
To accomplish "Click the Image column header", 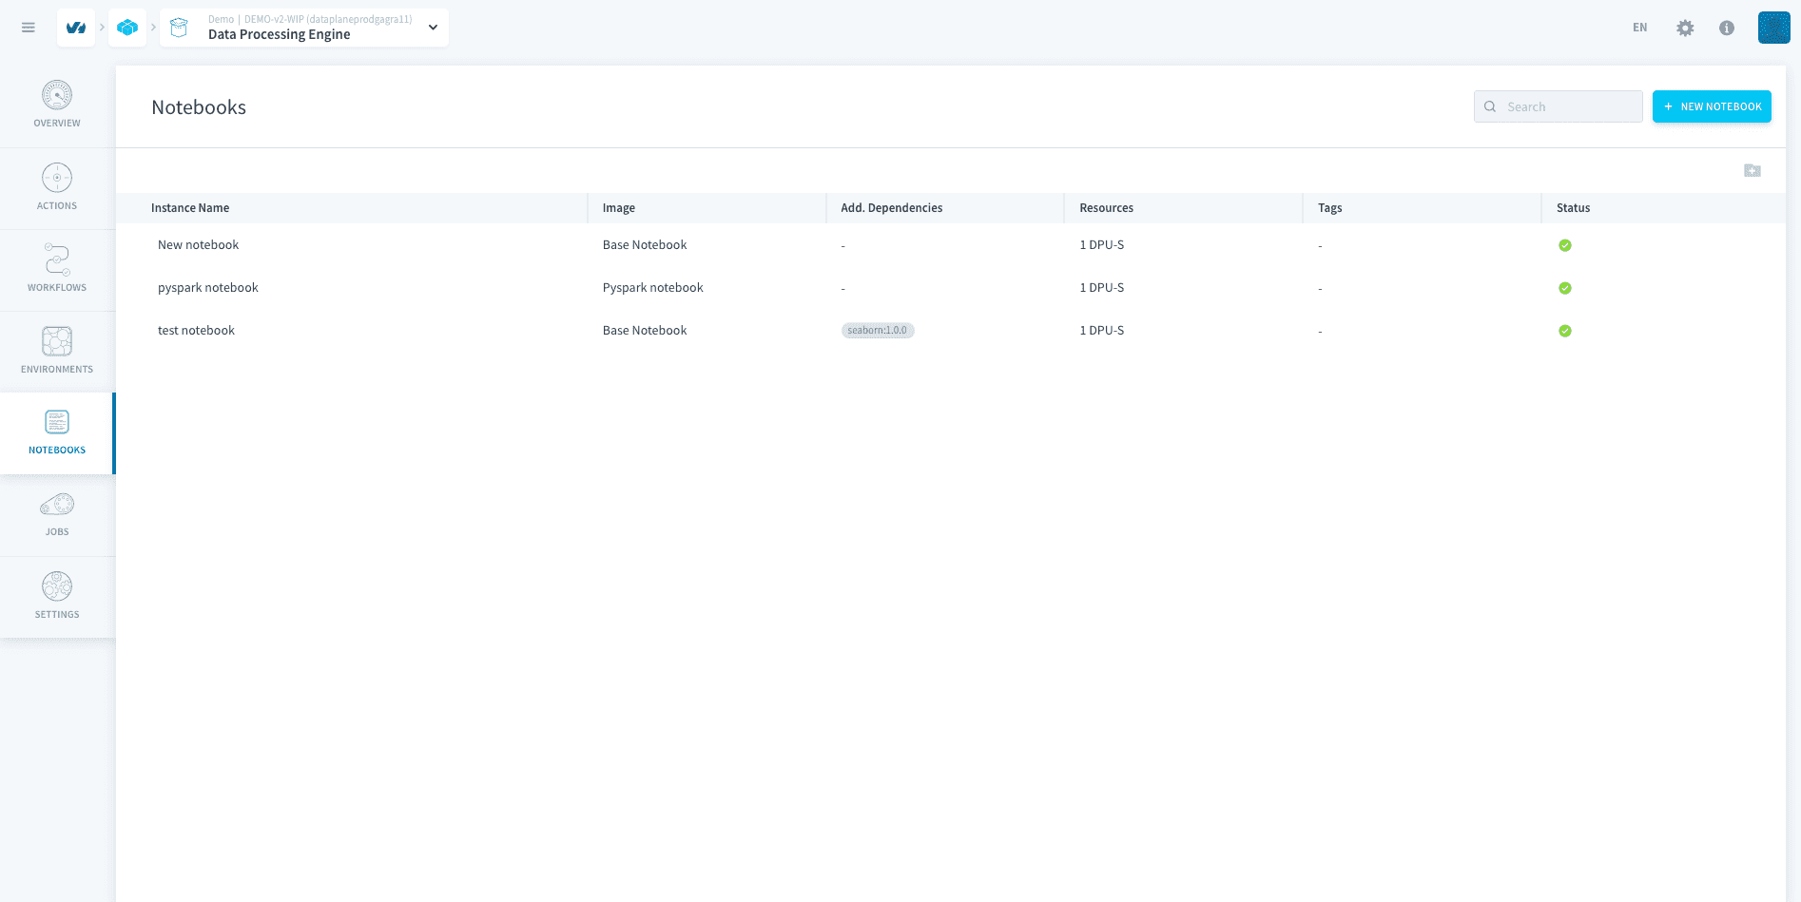I will tap(619, 208).
